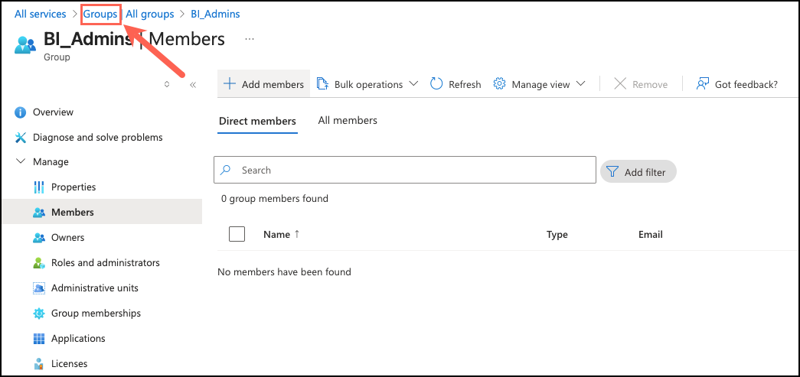800x377 pixels.
Task: Click the circular Refresh icon
Action: pyautogui.click(x=436, y=84)
